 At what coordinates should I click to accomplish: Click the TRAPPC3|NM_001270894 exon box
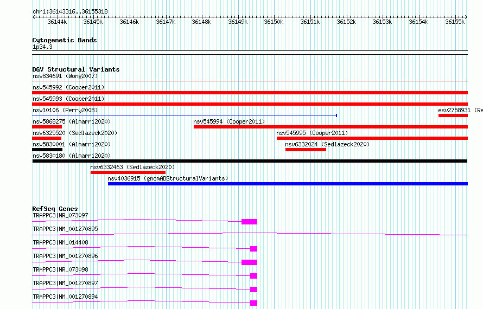click(253, 303)
